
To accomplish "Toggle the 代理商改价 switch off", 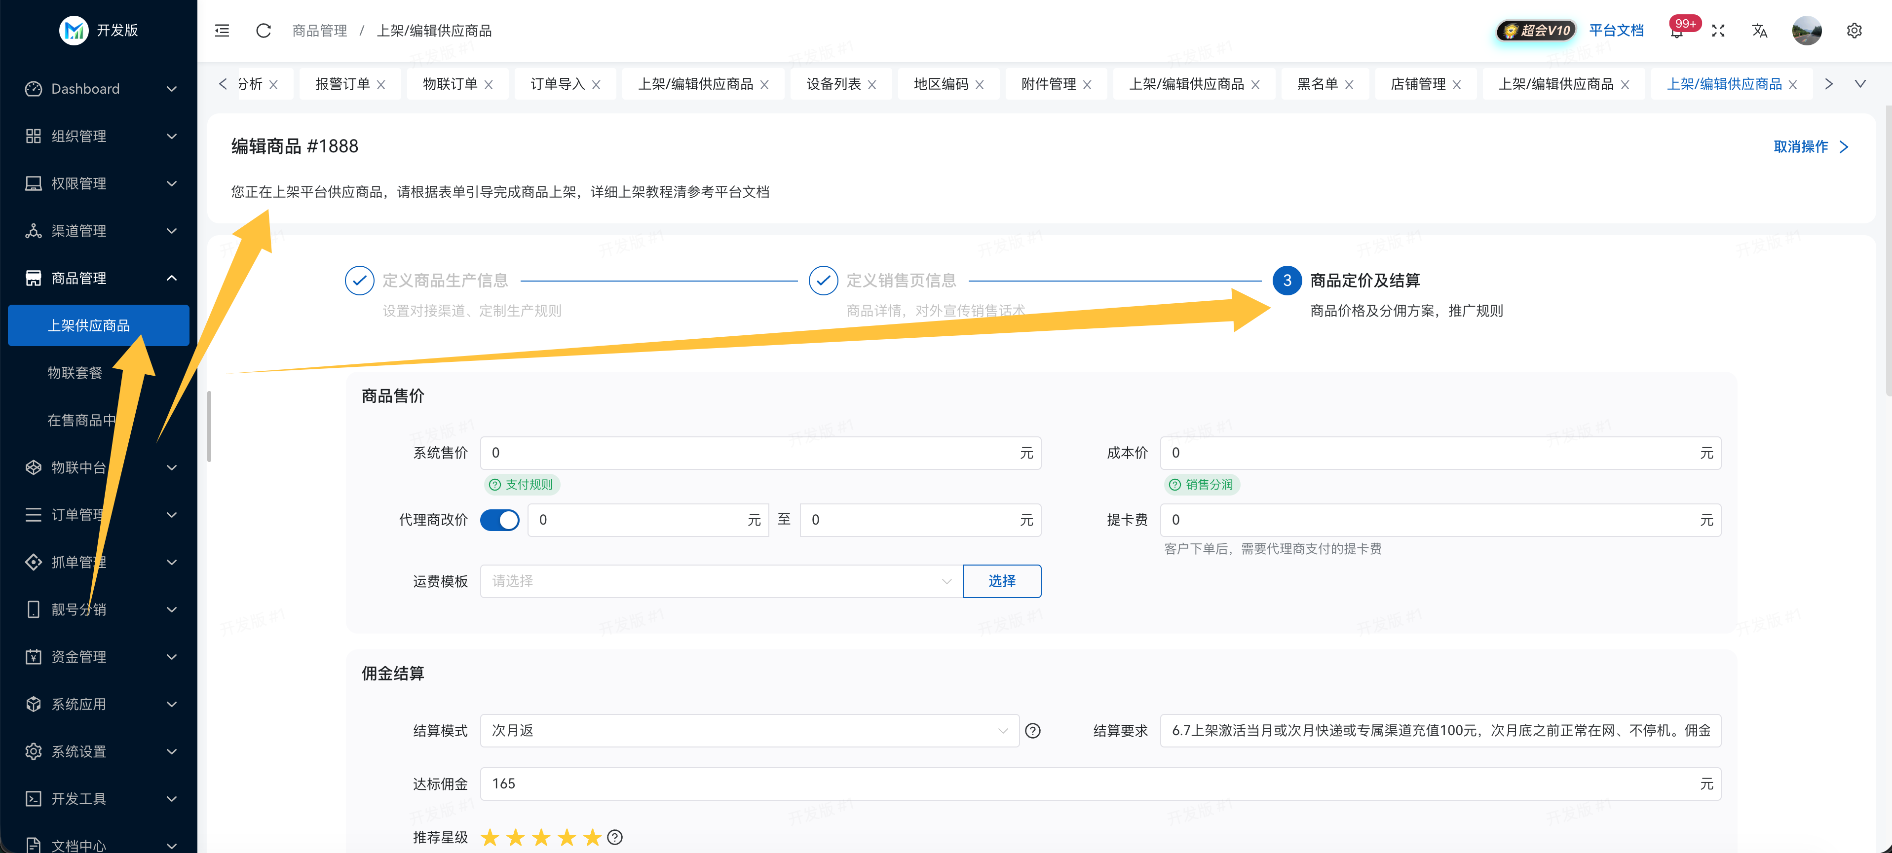I will [499, 520].
